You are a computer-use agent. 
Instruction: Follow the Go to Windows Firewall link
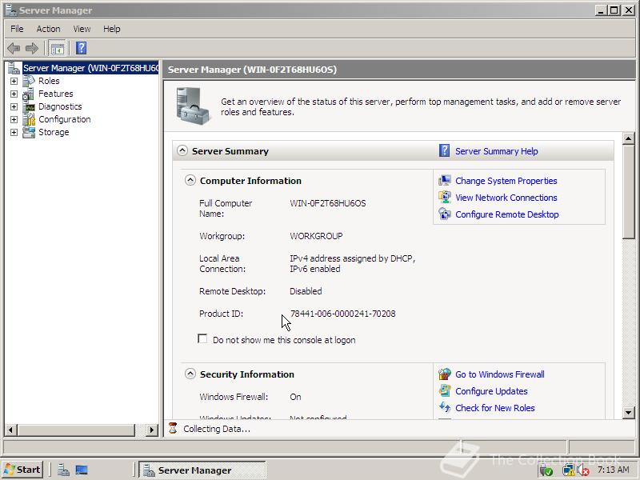(499, 374)
